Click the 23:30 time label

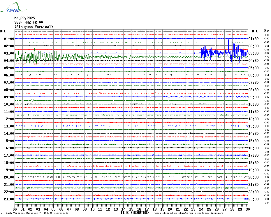tap(254, 199)
